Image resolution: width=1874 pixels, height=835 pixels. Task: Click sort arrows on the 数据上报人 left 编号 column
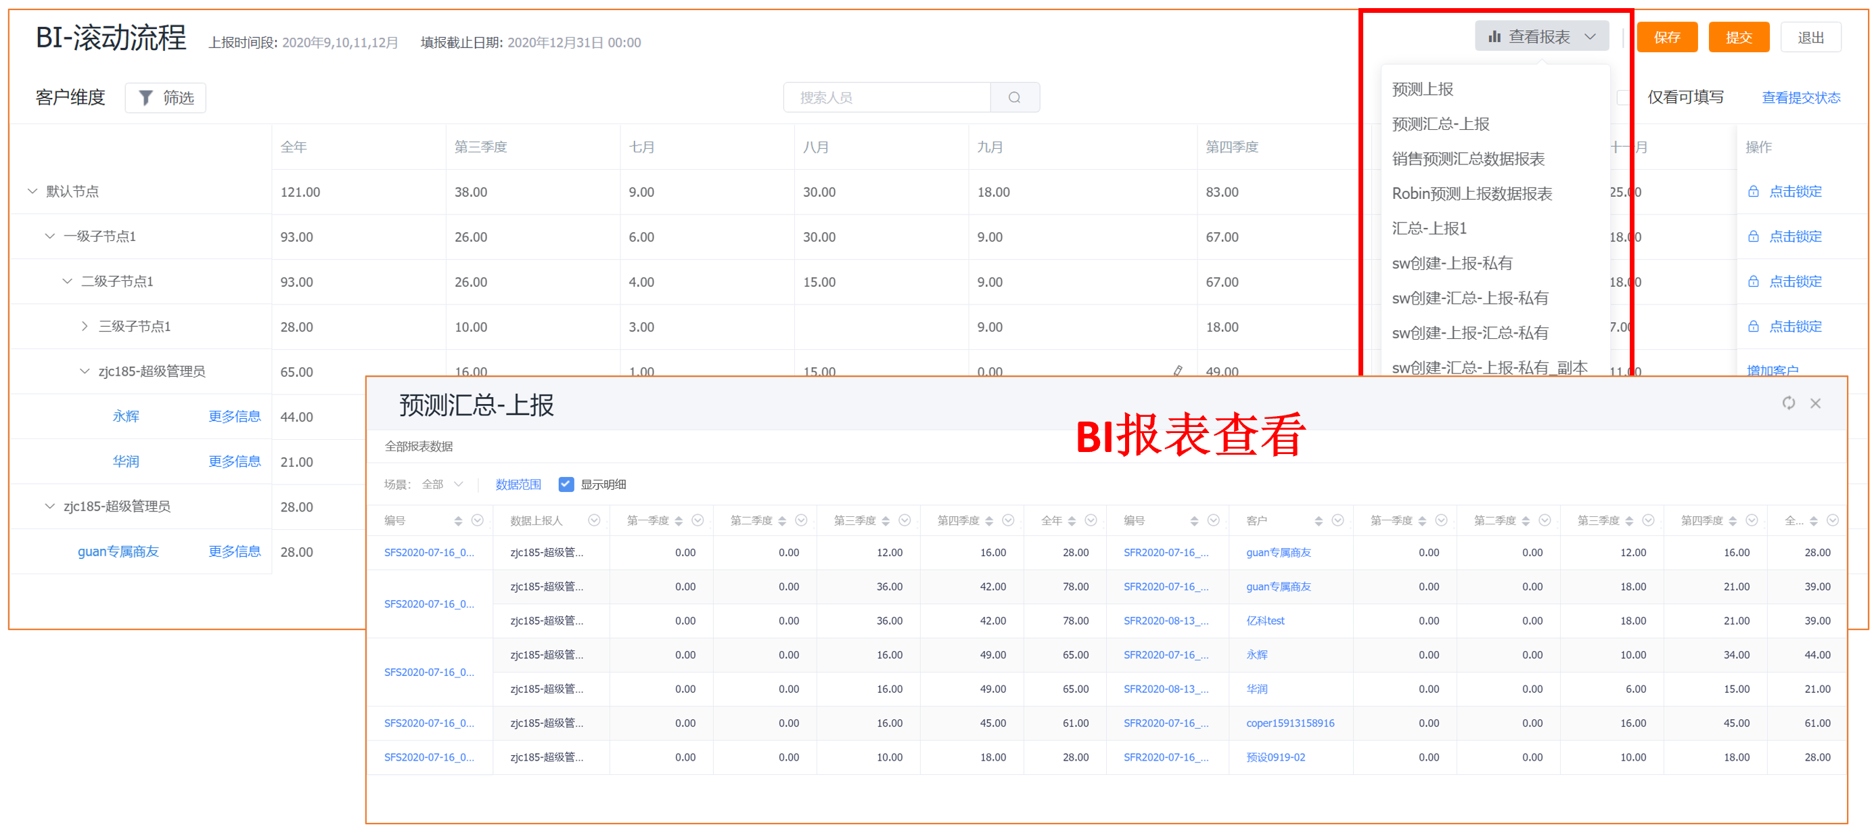457,521
